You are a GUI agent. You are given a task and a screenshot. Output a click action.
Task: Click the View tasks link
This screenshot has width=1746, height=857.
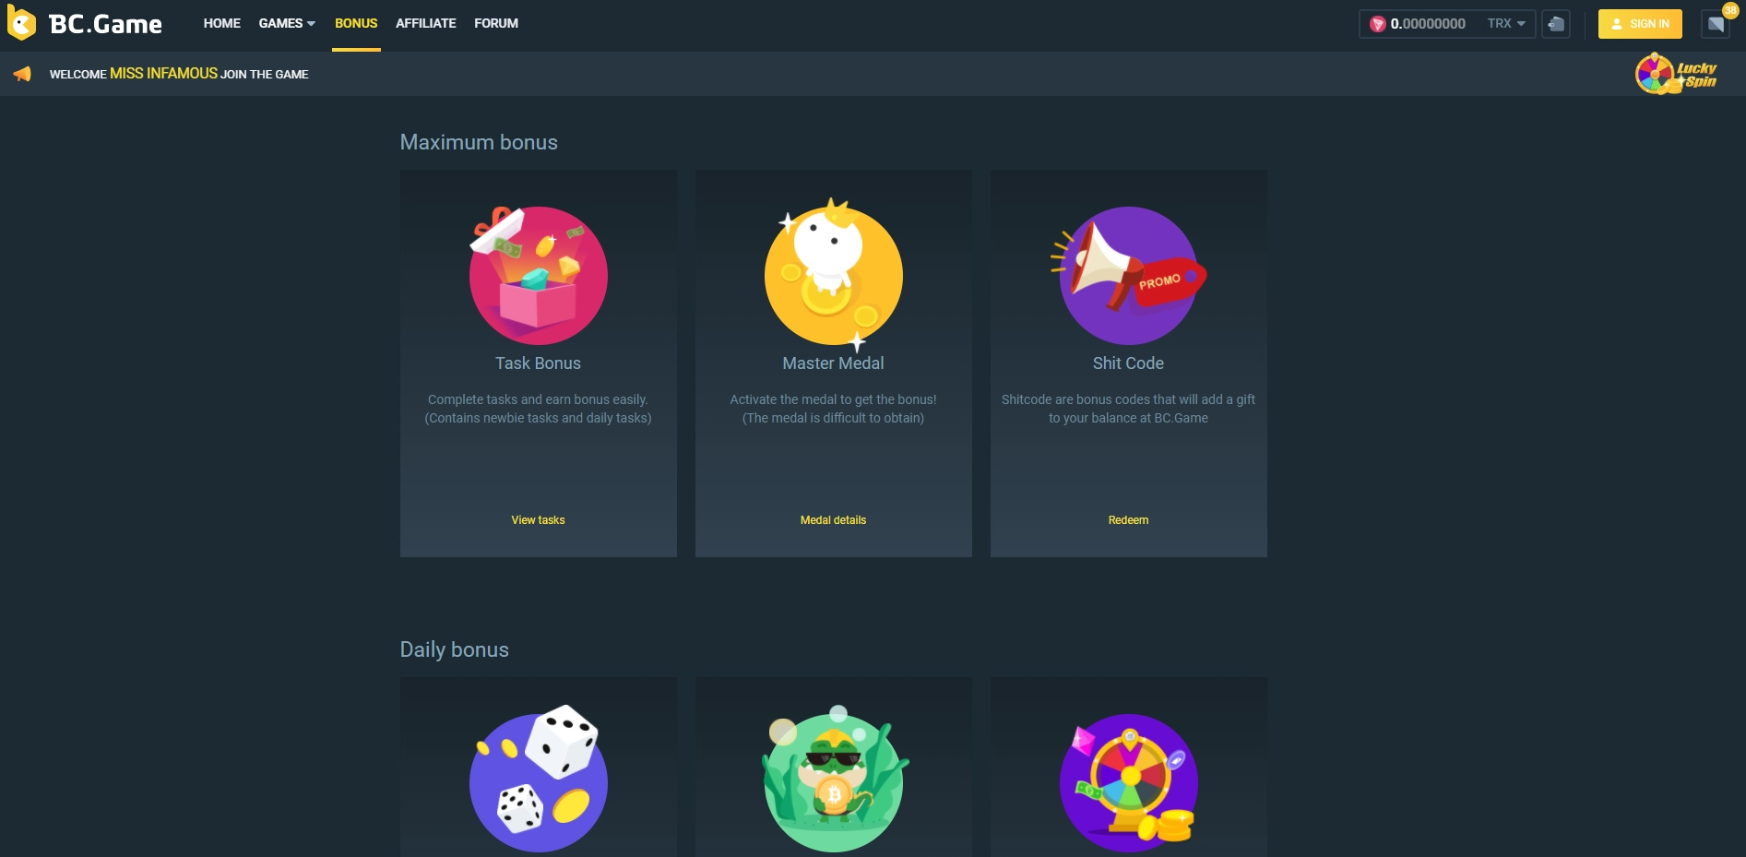[x=538, y=520]
